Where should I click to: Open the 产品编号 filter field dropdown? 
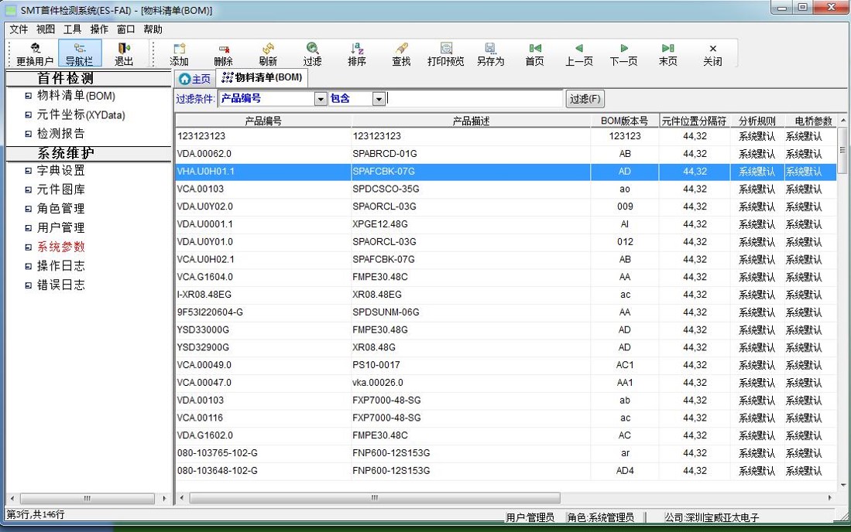coord(321,99)
